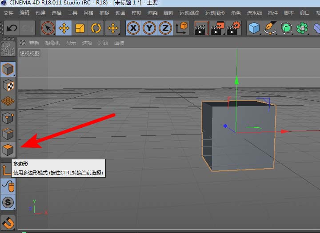Open viewport 面板 menu
The width and height of the screenshot is (320, 233).
119,43
